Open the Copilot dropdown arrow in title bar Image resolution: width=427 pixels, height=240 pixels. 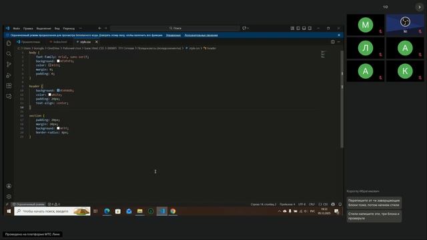point(248,28)
